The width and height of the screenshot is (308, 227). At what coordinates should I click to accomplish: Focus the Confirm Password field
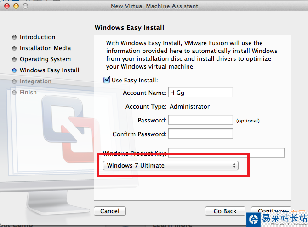pyautogui.click(x=200, y=134)
